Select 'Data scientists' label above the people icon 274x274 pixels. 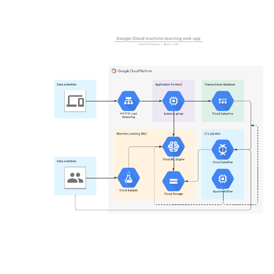66,161
